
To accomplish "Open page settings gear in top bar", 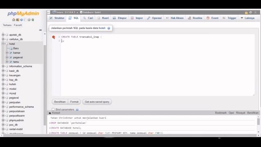I will pos(251,13).
